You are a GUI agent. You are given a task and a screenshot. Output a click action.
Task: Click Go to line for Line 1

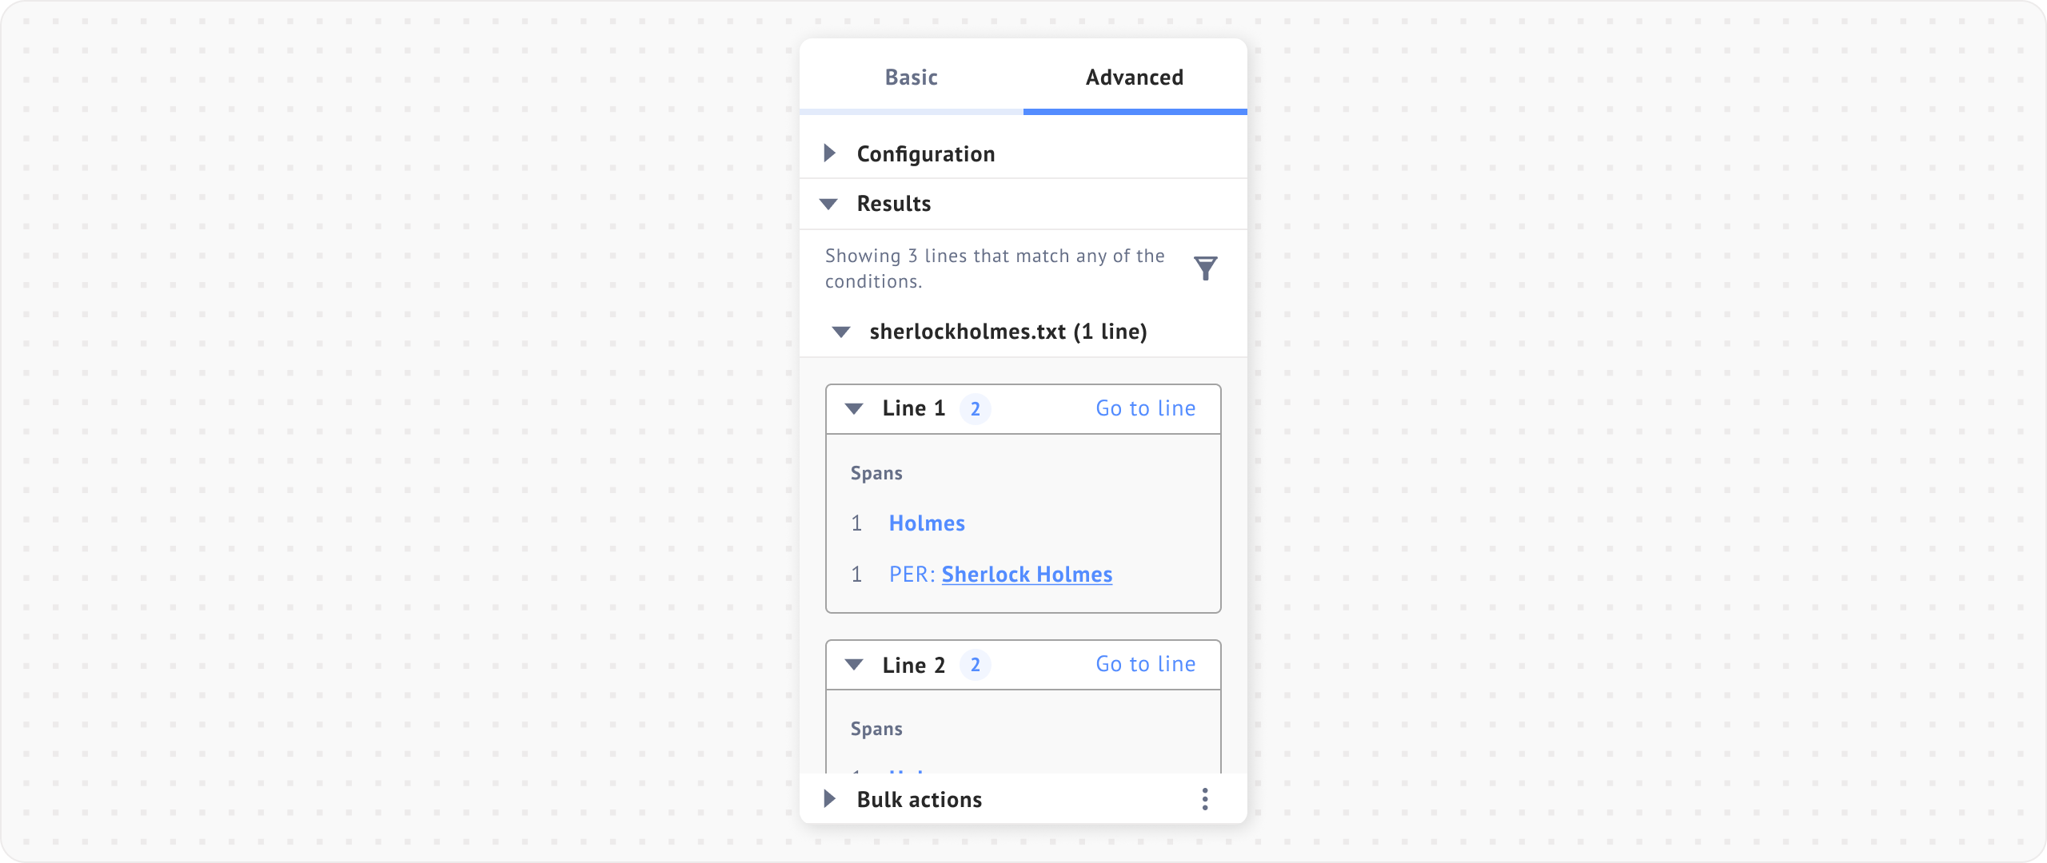(x=1145, y=408)
